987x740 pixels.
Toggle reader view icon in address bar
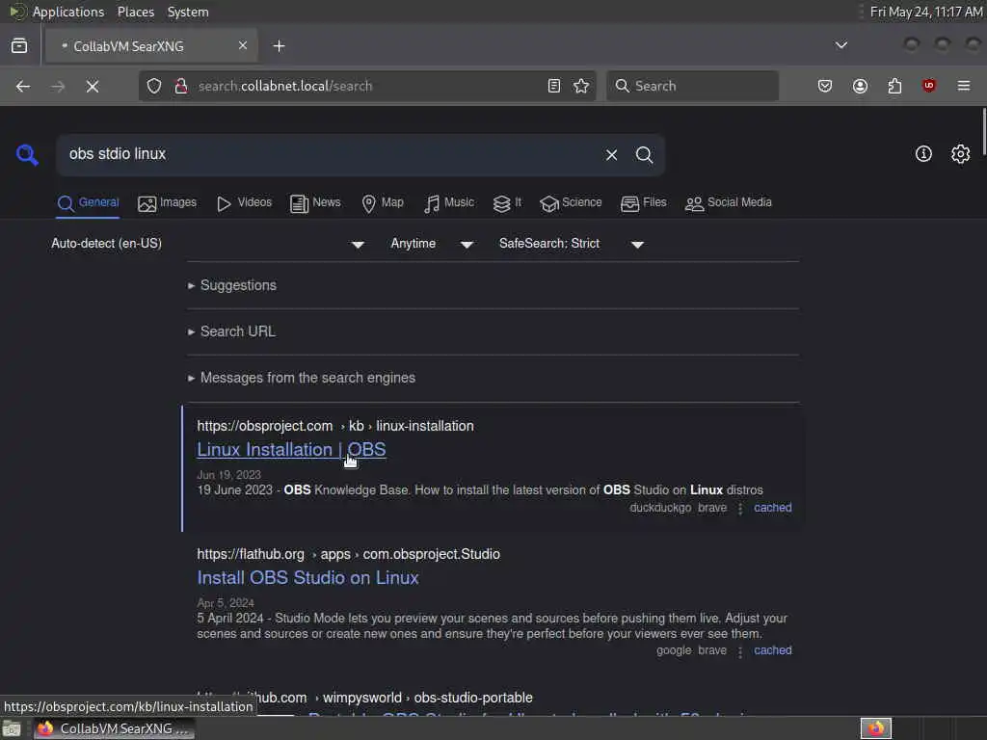click(x=554, y=86)
